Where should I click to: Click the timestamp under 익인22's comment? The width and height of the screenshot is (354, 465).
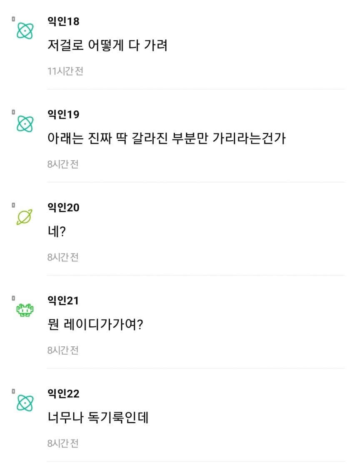tap(63, 443)
